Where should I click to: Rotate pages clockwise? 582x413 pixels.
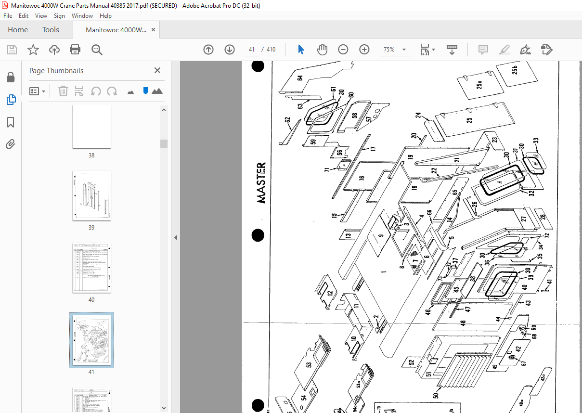[112, 91]
